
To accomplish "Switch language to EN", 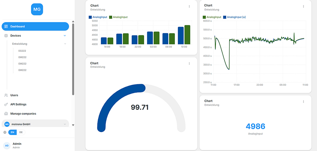I will pyautogui.click(x=12, y=133).
